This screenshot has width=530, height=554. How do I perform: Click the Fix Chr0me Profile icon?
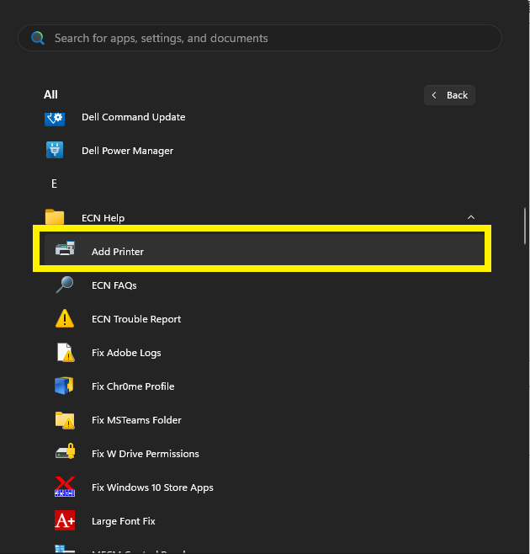click(x=64, y=386)
